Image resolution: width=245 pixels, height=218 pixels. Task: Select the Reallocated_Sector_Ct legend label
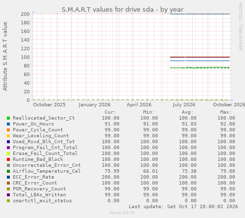[44, 118]
